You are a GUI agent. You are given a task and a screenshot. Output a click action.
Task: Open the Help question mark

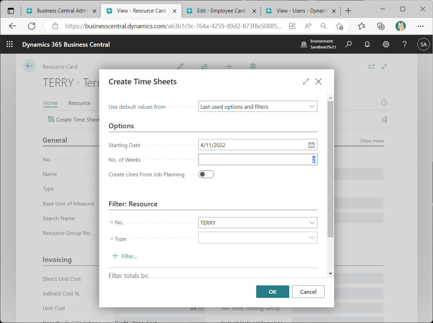tap(405, 44)
